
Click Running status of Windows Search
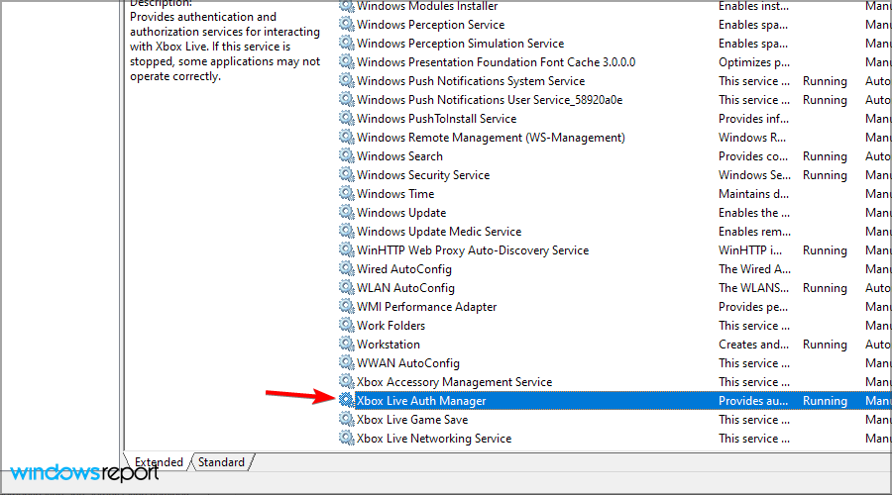(825, 156)
